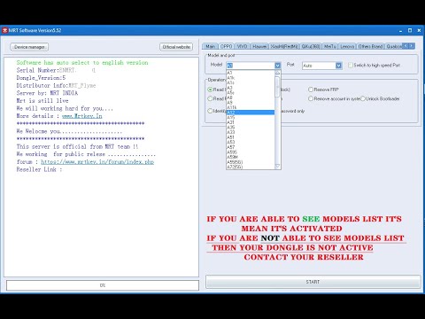Switch to the OPPO tab

[x=227, y=46]
